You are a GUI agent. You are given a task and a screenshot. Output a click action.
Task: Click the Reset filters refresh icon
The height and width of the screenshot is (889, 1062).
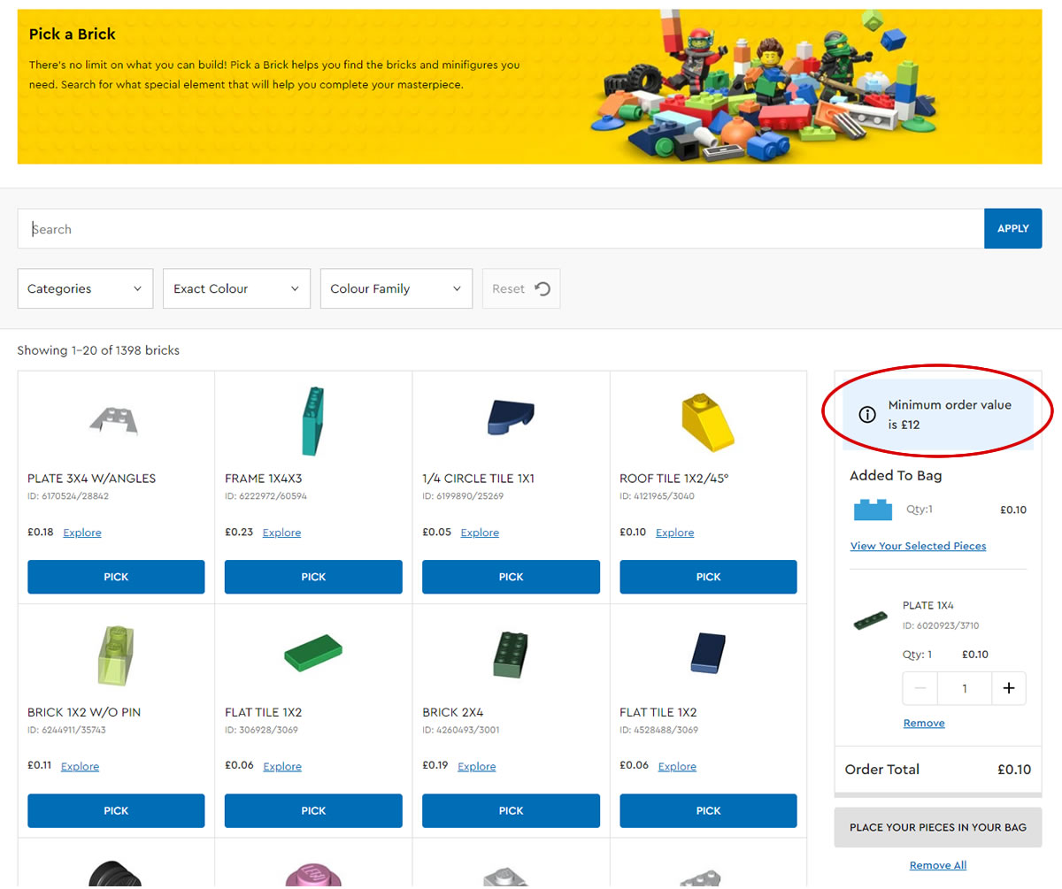(x=543, y=288)
